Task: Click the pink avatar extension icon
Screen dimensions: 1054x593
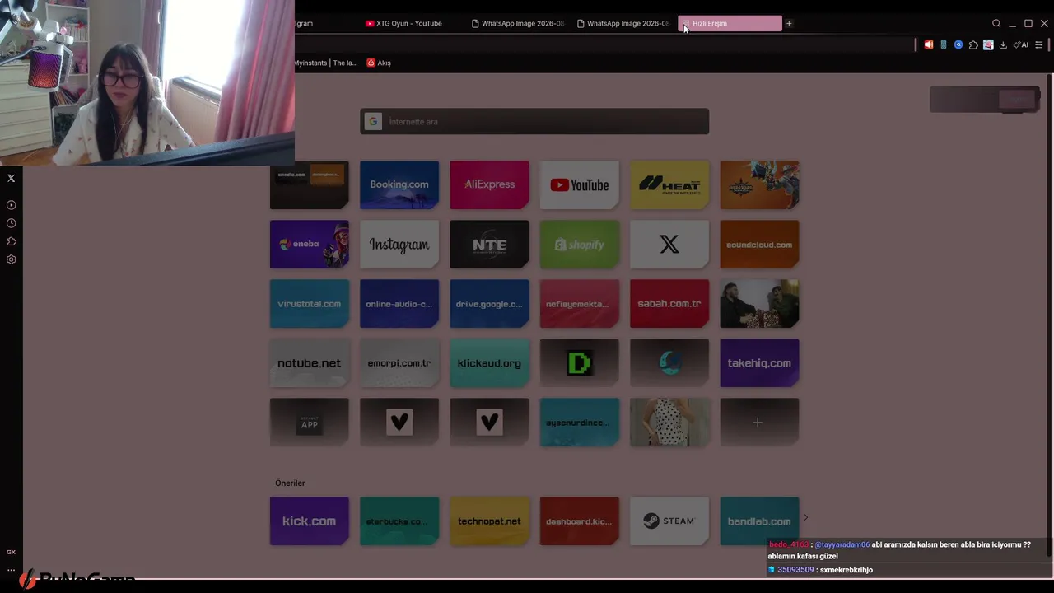Action: pyautogui.click(x=988, y=44)
